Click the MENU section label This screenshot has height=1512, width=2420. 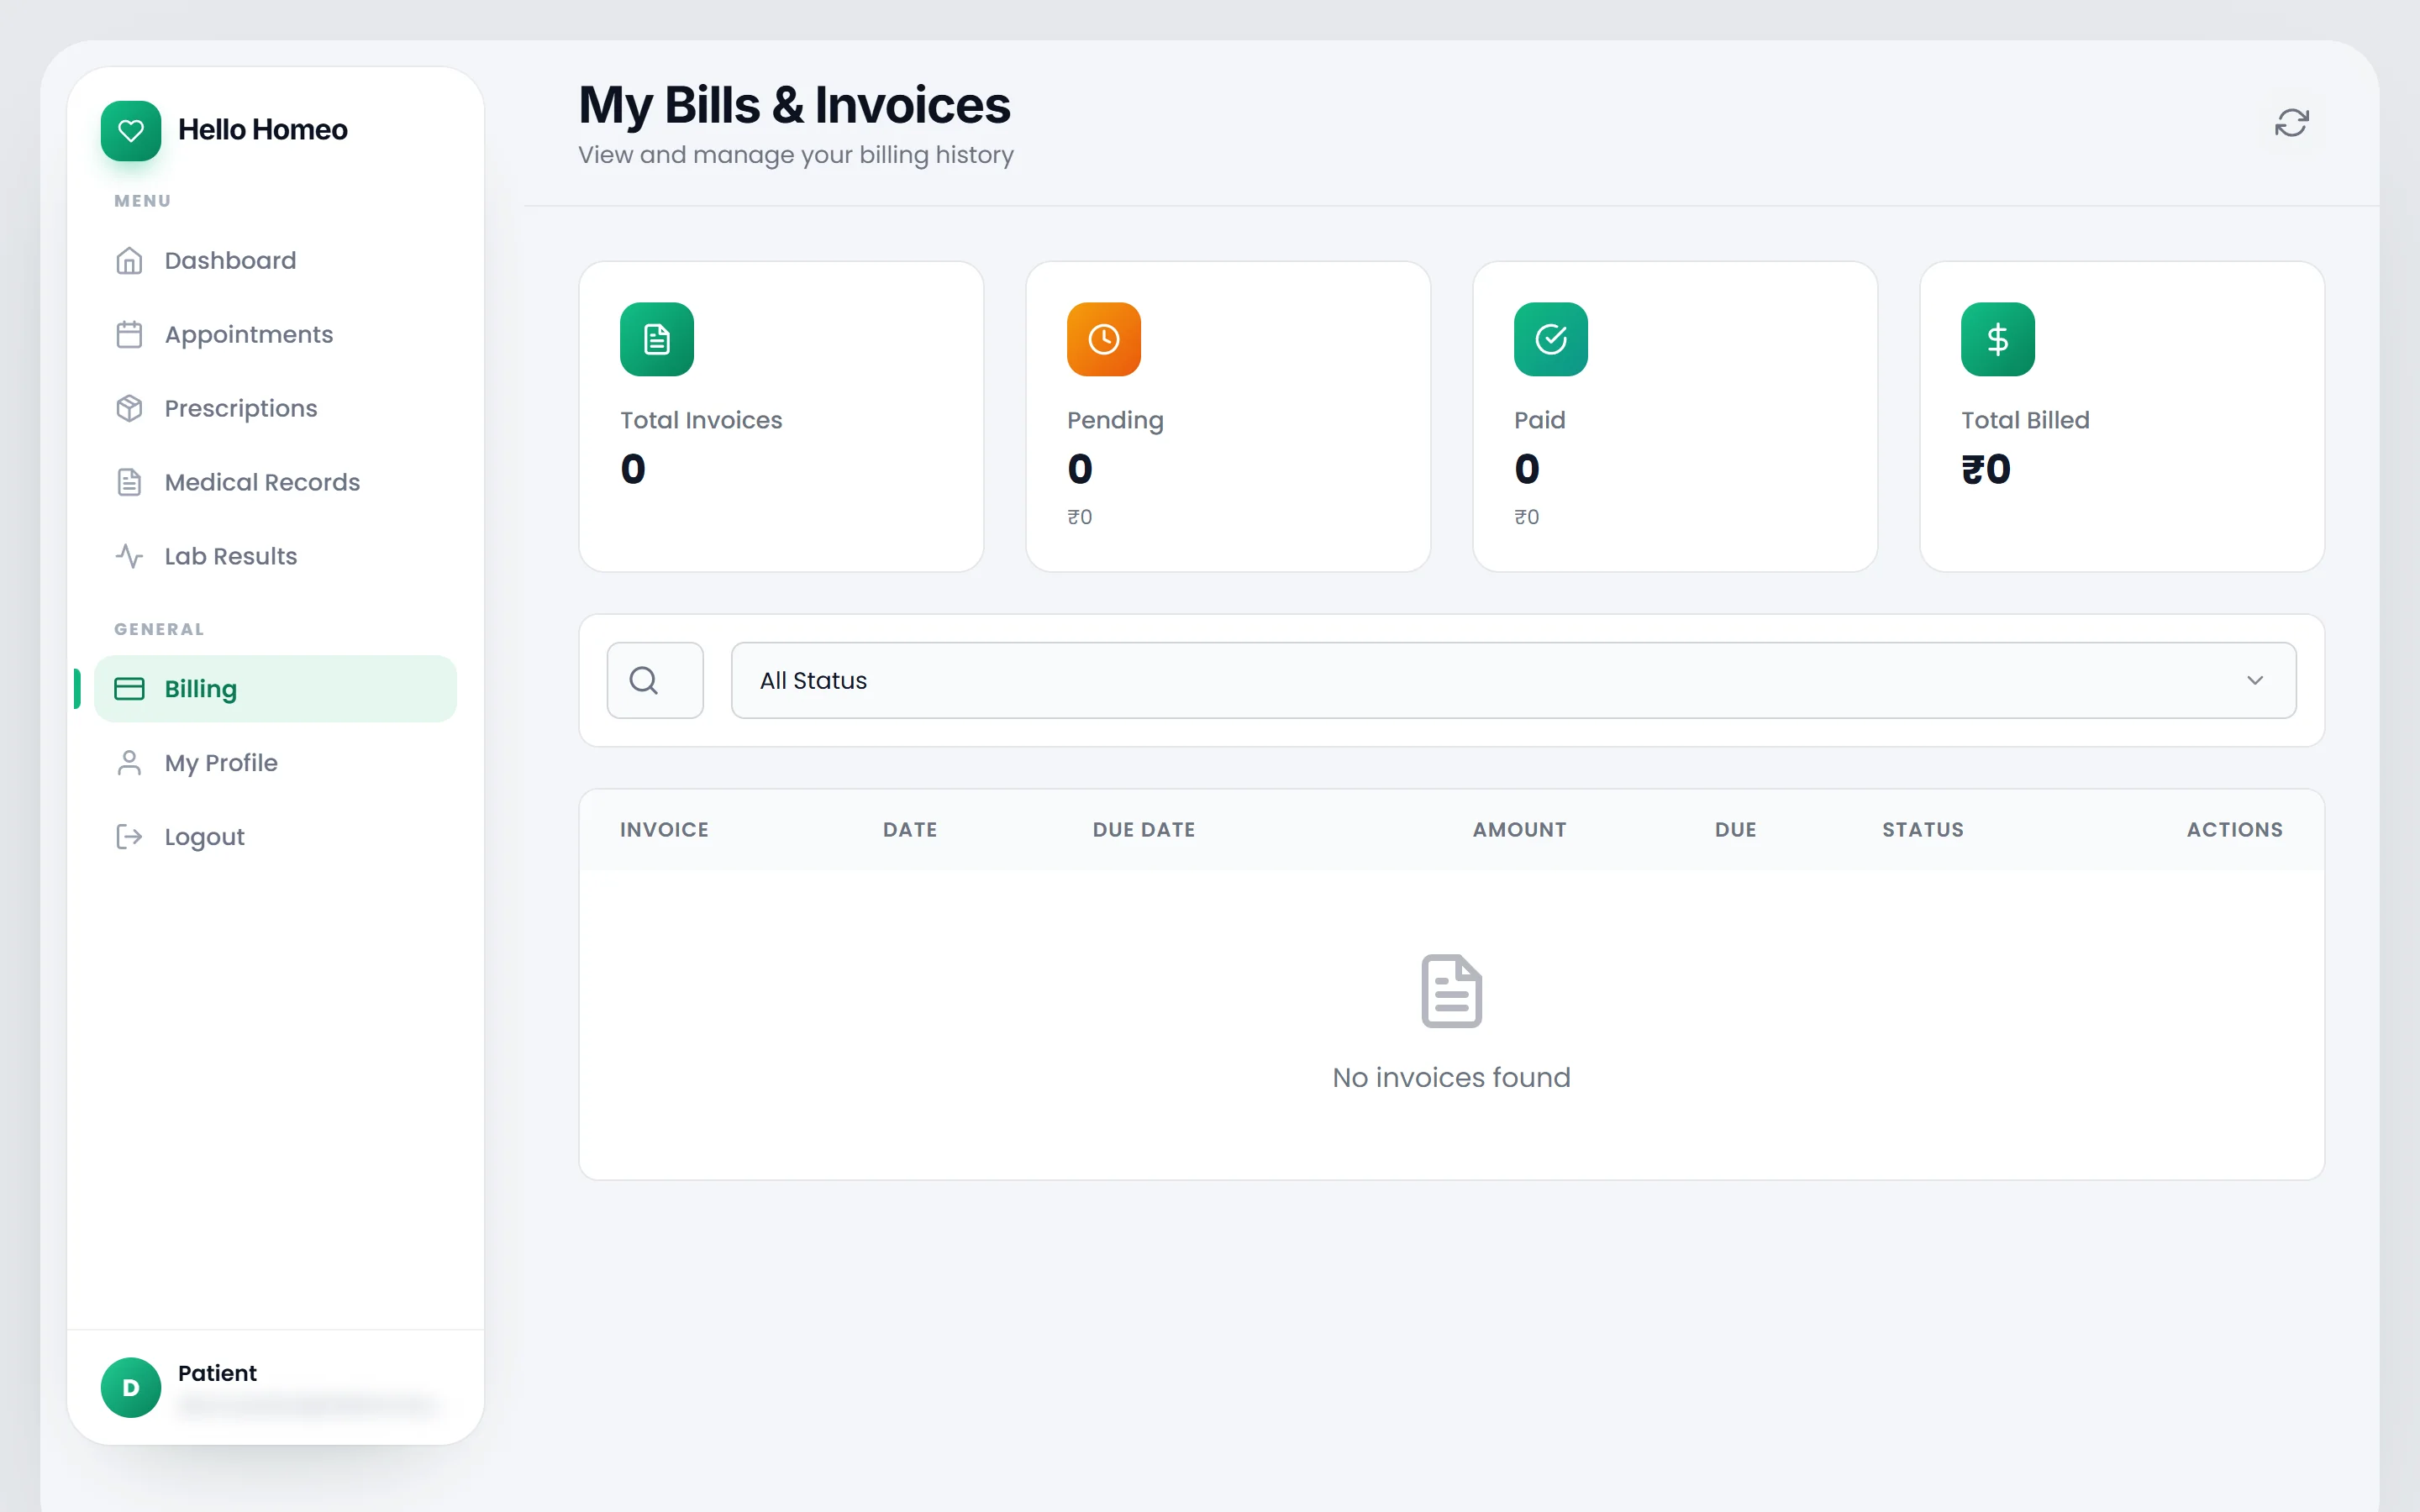pos(142,201)
